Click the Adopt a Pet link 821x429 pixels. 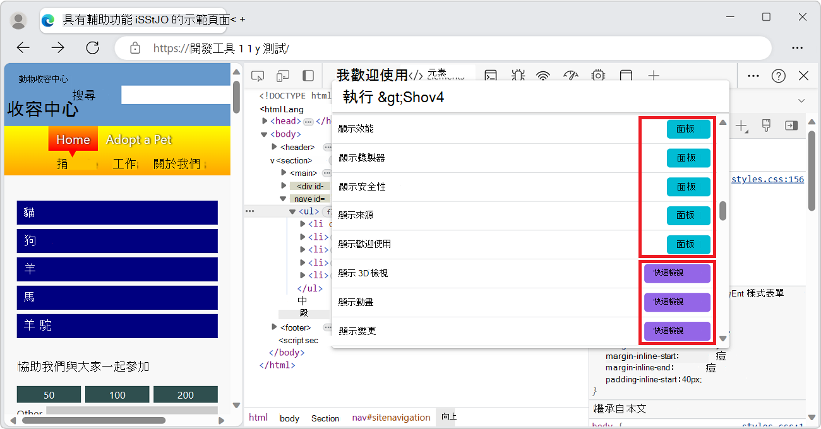(139, 139)
